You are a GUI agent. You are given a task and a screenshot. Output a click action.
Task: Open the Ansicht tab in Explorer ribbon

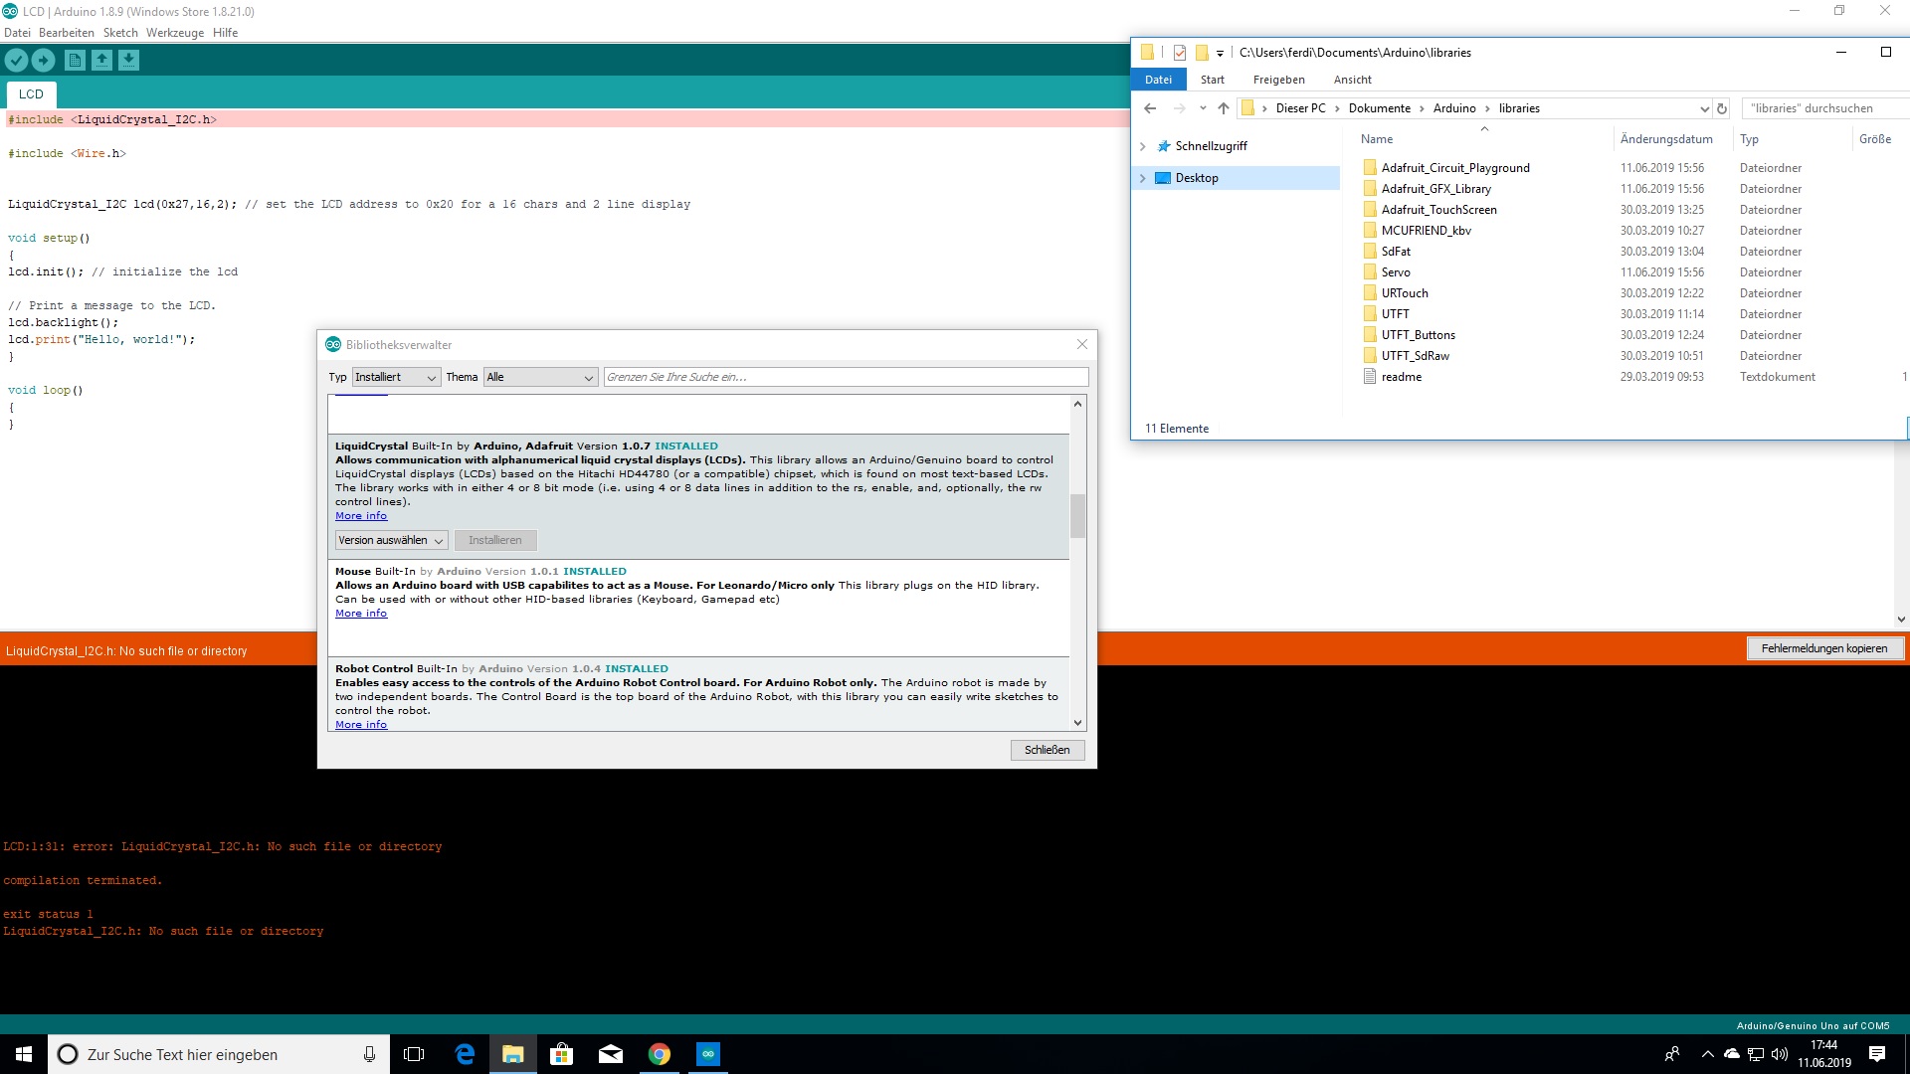click(x=1352, y=80)
